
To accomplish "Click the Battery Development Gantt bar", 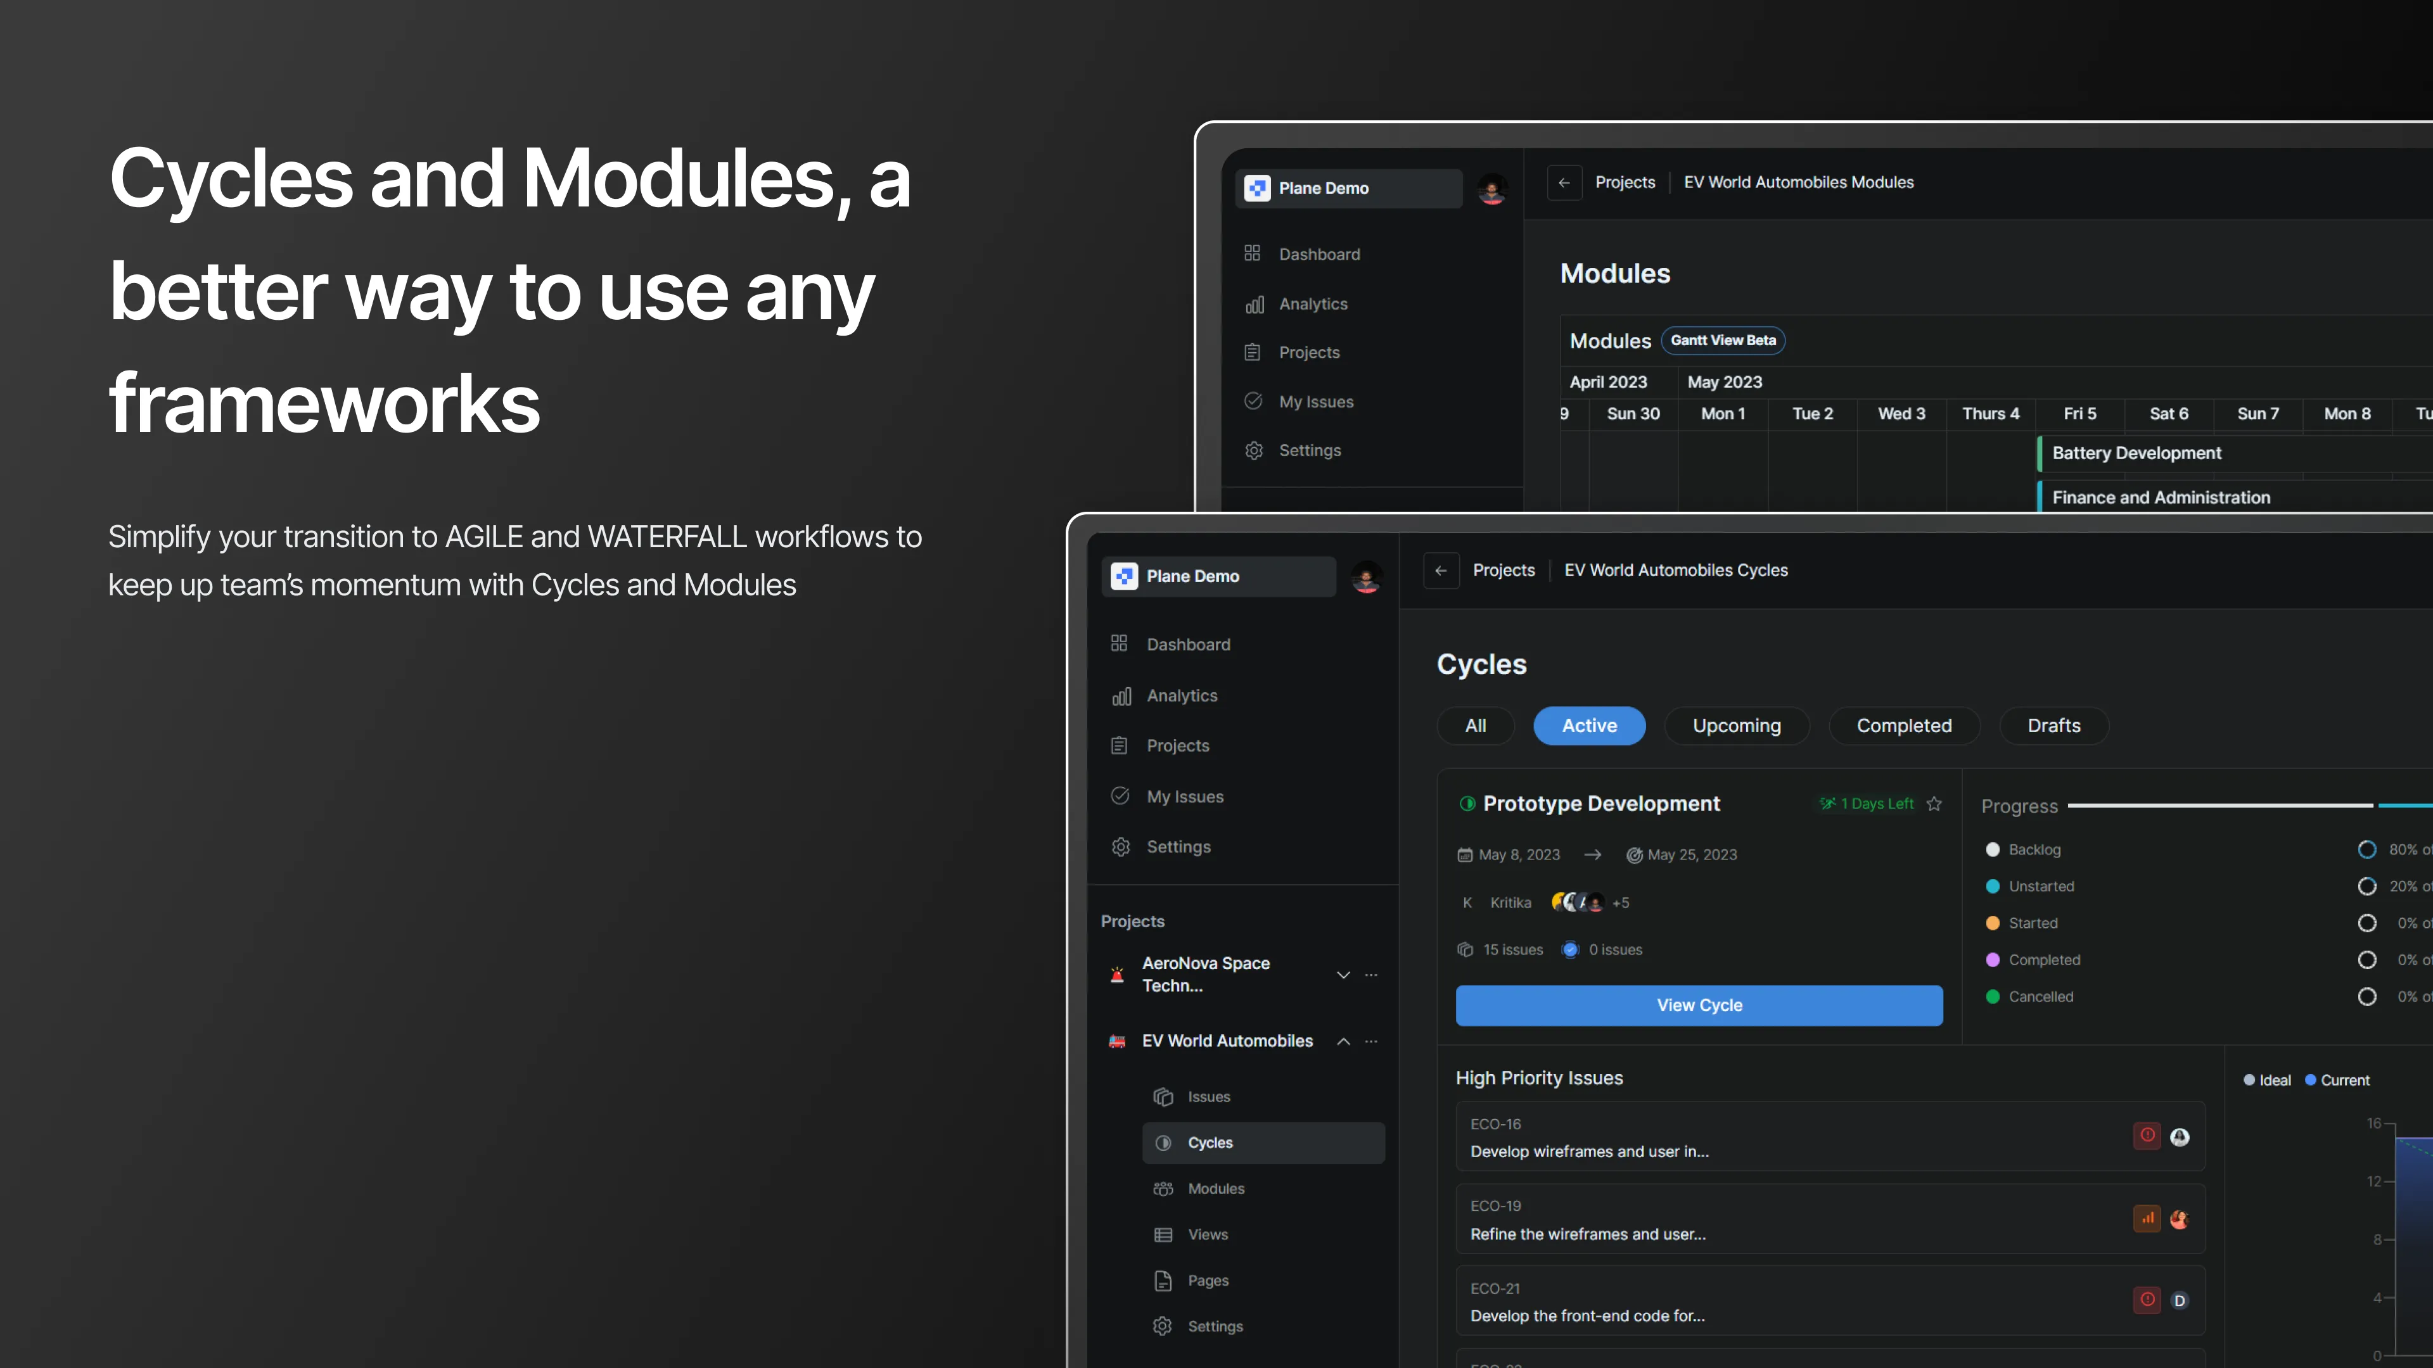I will [2136, 453].
